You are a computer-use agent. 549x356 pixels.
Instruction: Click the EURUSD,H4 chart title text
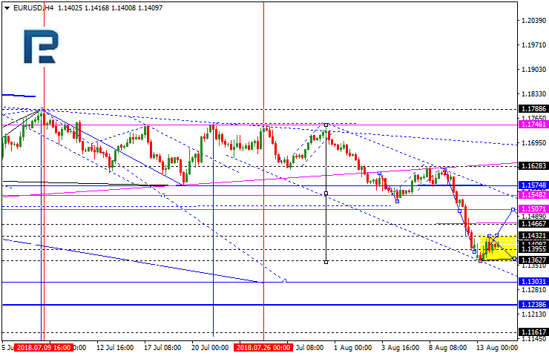[33, 7]
